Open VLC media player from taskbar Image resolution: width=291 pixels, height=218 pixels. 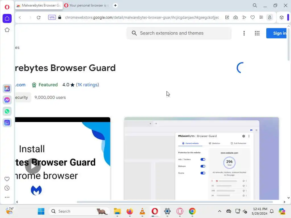[x=142, y=211]
